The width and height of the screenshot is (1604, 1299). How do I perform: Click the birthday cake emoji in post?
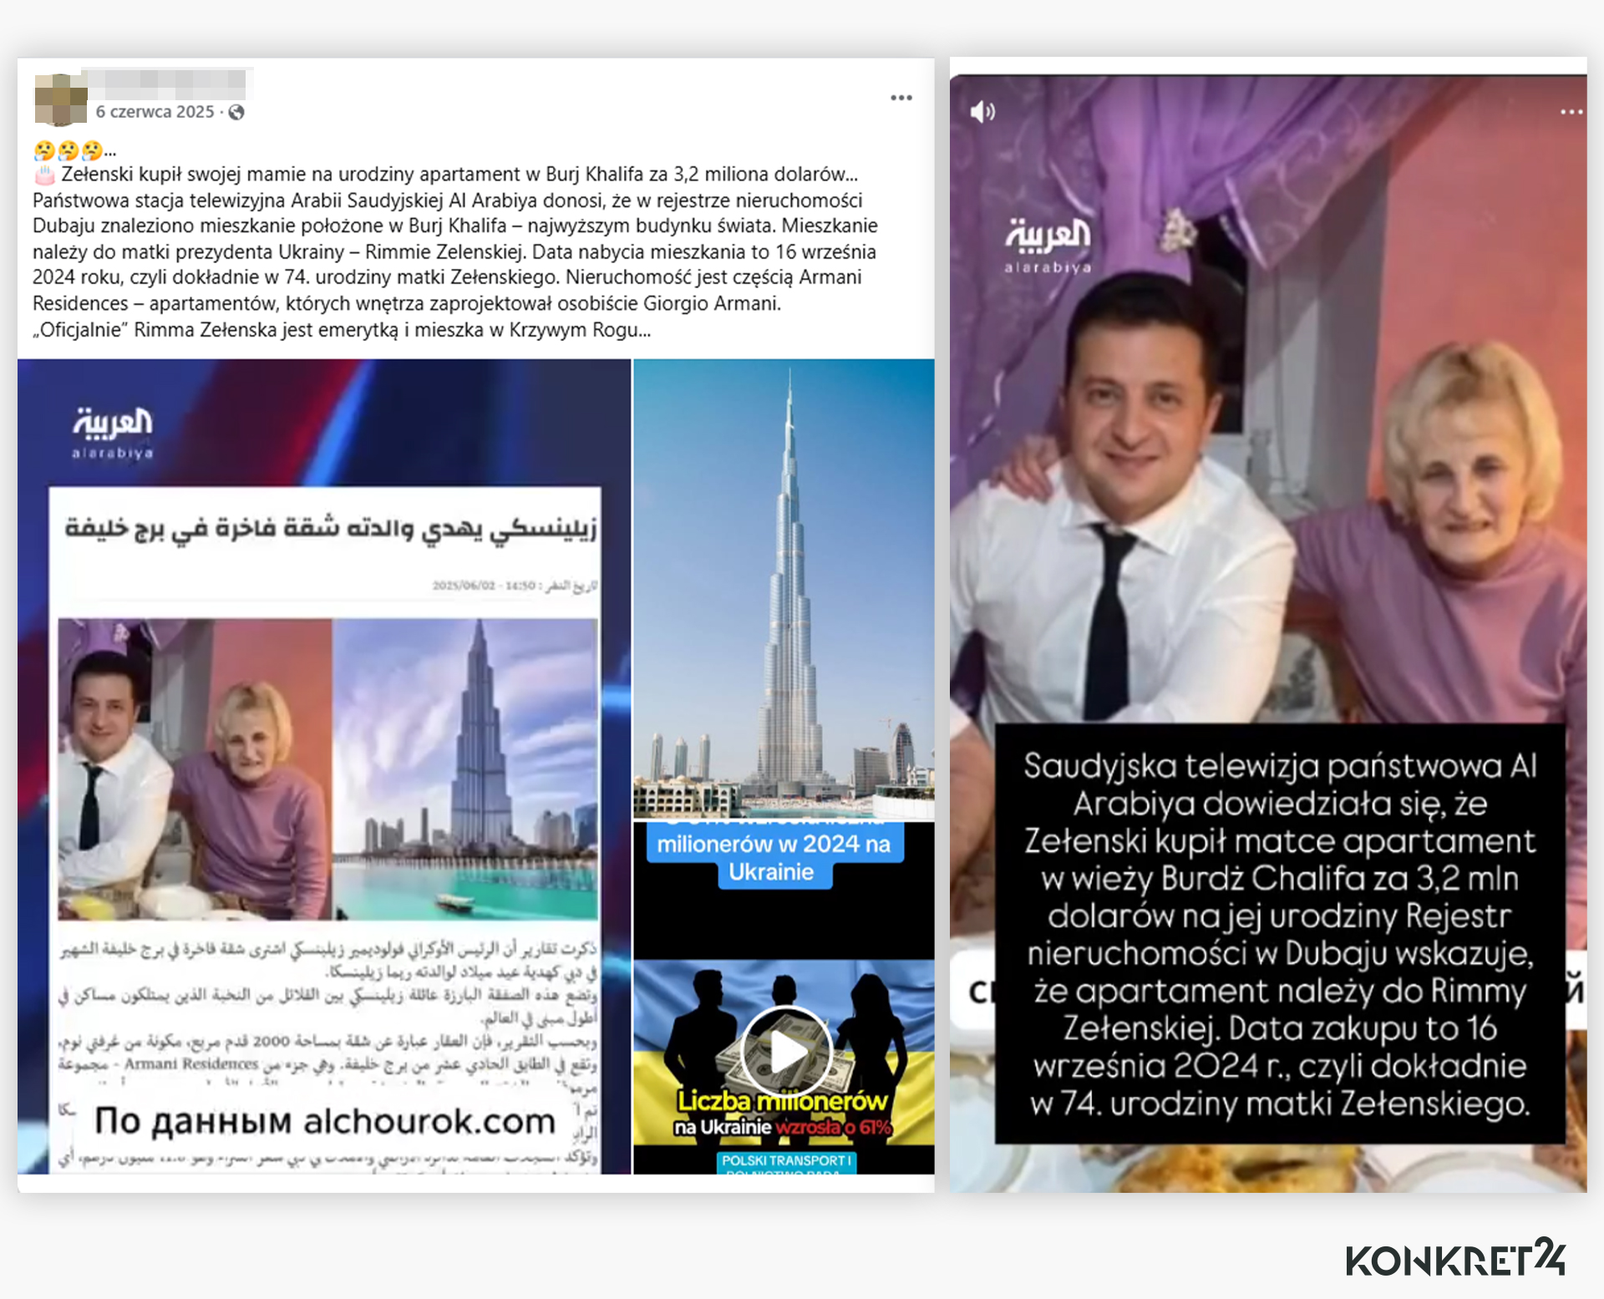pyautogui.click(x=44, y=175)
